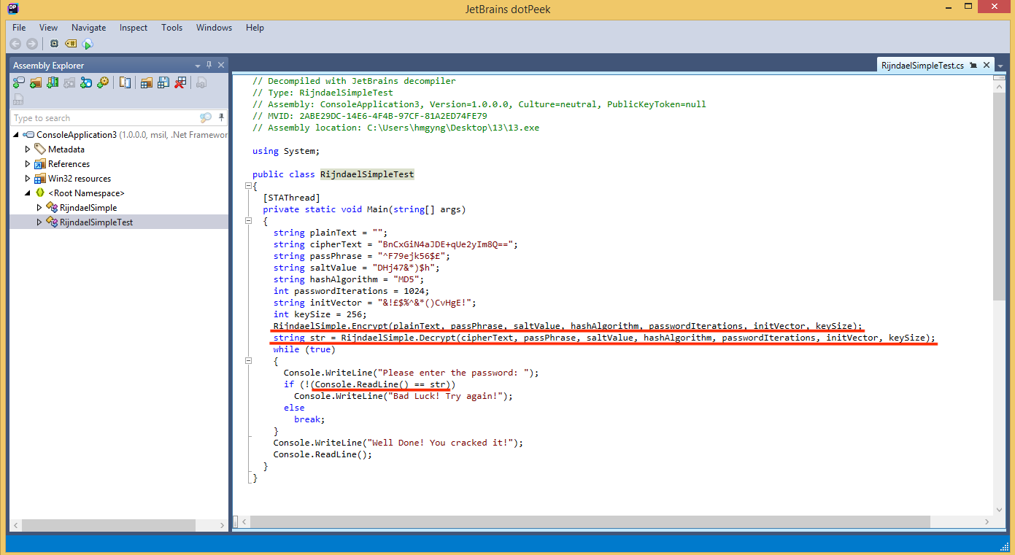The width and height of the screenshot is (1015, 555).
Task: Click the red X Clear Assembly List icon
Action: pyautogui.click(x=180, y=82)
